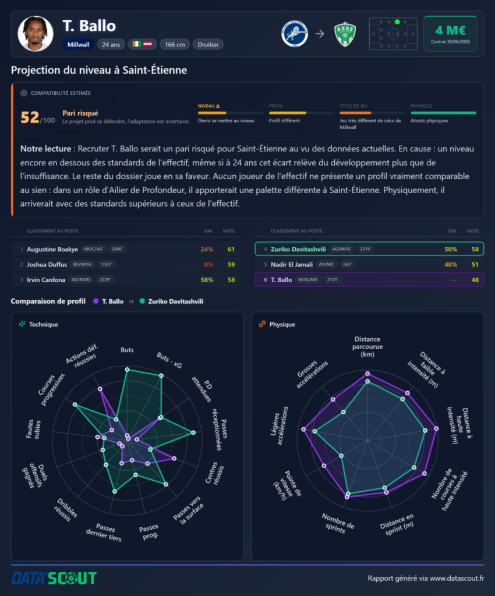495x596 pixels.
Task: Click the arrow between club crests
Action: pos(320,34)
